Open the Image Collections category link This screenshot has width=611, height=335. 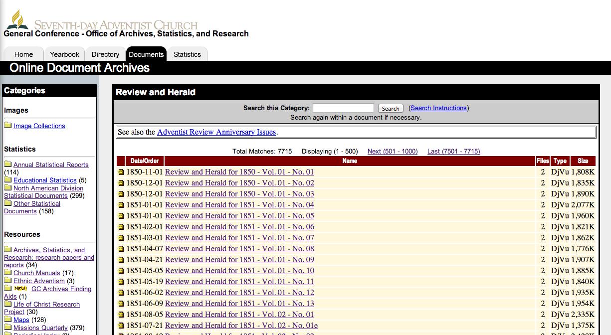tap(39, 126)
